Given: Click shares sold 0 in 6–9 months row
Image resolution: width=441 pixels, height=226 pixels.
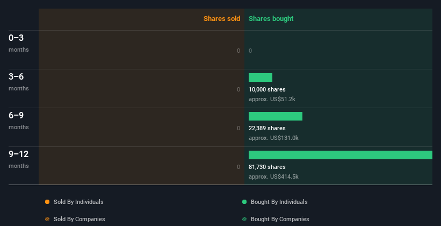Looking at the screenshot, I should (x=238, y=128).
